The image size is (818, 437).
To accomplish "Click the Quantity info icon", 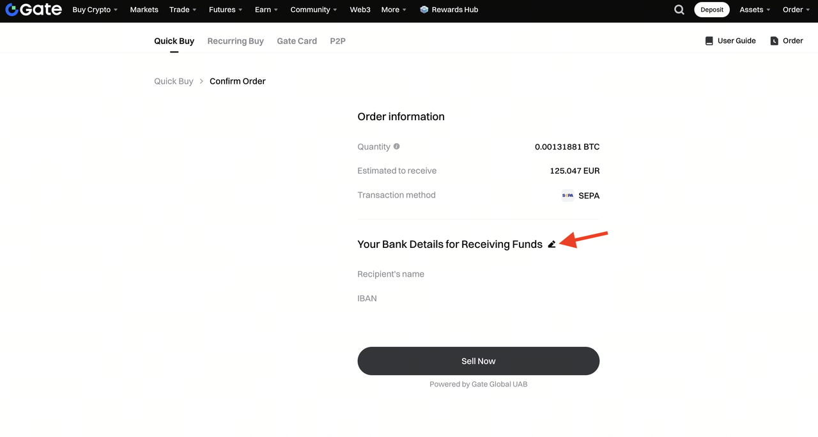I will click(x=396, y=146).
